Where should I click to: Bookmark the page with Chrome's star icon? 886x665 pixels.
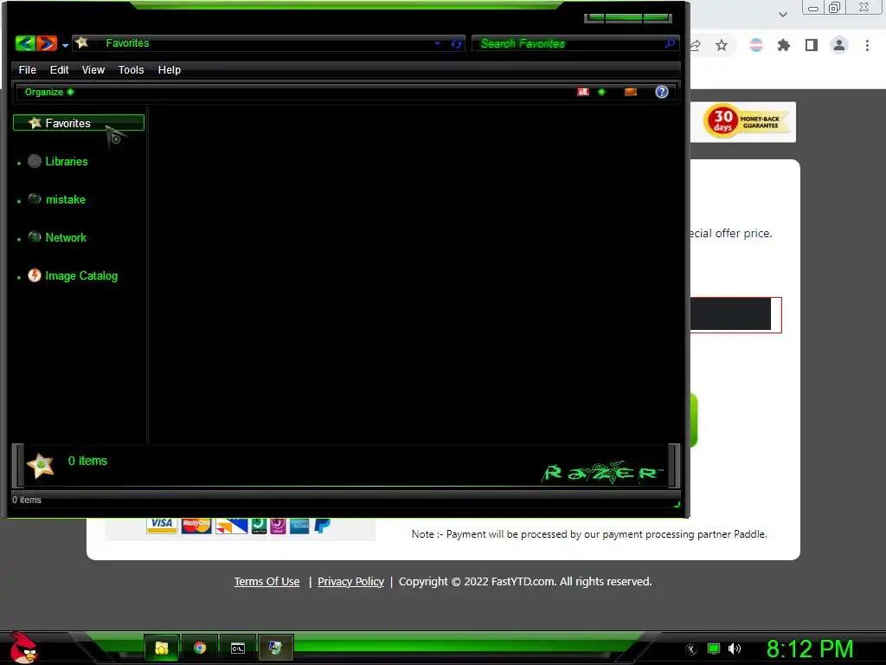click(x=722, y=45)
